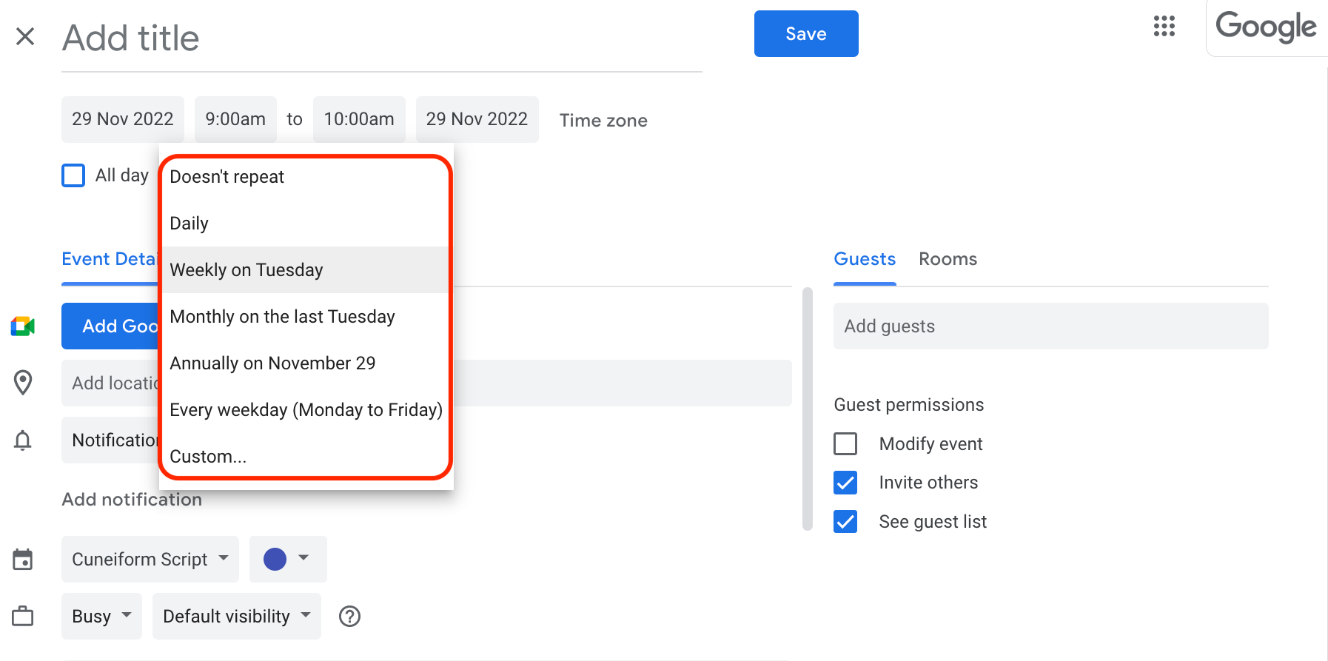
Task: Open the Google apps grid
Action: pyautogui.click(x=1164, y=27)
